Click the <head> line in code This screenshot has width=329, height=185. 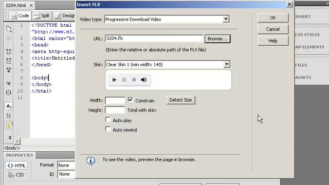pos(40,45)
